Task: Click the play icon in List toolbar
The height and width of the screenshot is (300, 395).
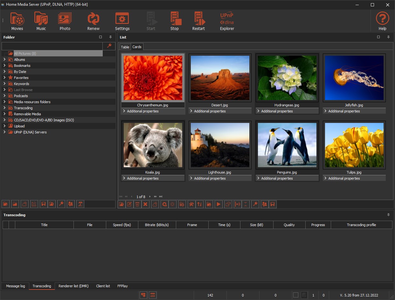Action: point(218,204)
